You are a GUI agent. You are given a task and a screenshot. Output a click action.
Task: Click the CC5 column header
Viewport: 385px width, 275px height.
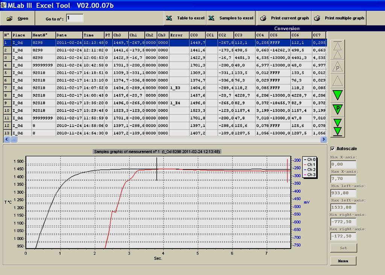(280, 35)
